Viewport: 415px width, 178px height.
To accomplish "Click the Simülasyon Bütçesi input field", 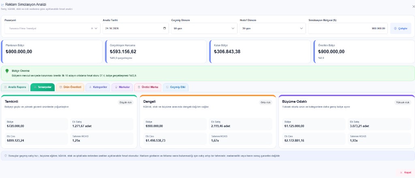I will tap(348, 28).
